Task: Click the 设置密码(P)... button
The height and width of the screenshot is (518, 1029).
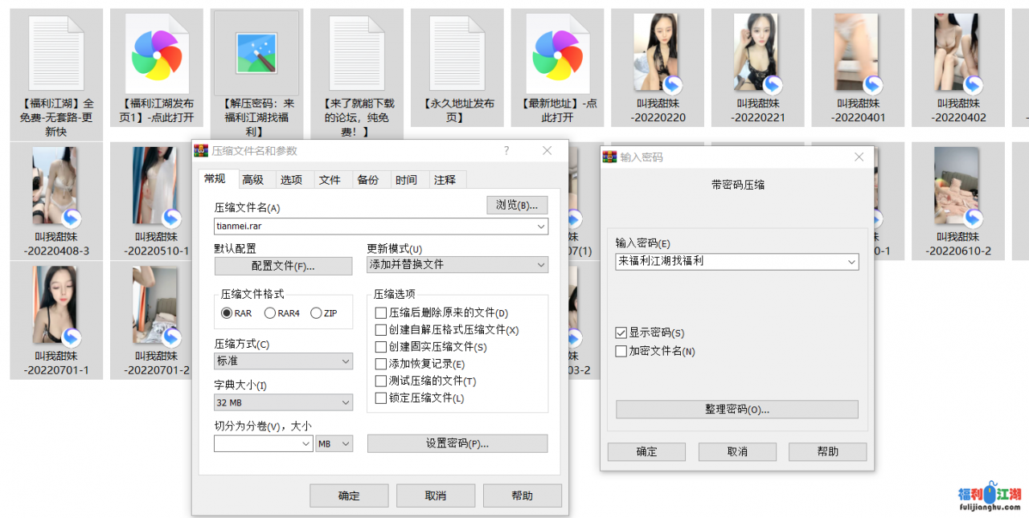Action: point(457,443)
